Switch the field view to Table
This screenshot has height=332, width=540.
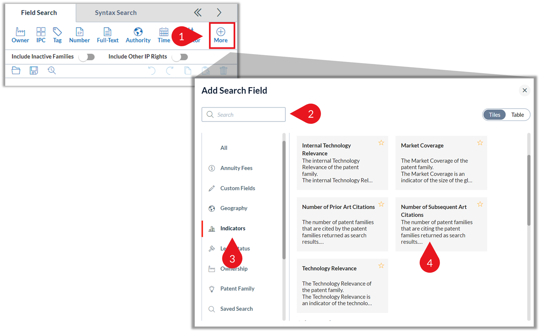[518, 115]
